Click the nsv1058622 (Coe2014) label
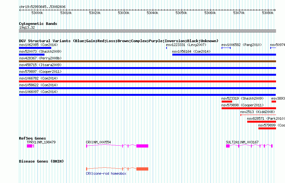The width and height of the screenshot is (285, 183). [x=38, y=85]
